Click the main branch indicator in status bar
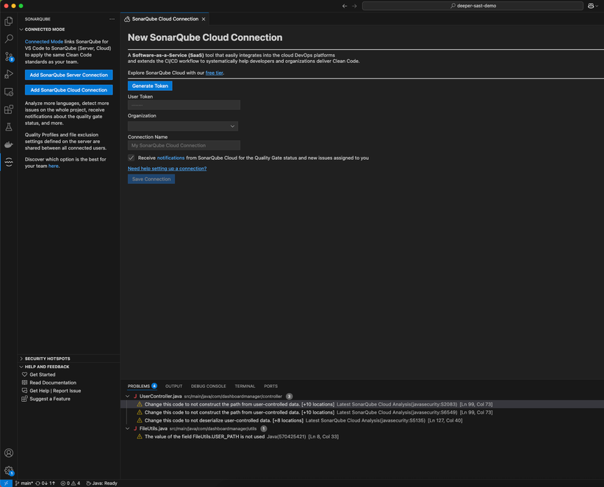Viewport: 604px width, 487px height. [x=26, y=483]
